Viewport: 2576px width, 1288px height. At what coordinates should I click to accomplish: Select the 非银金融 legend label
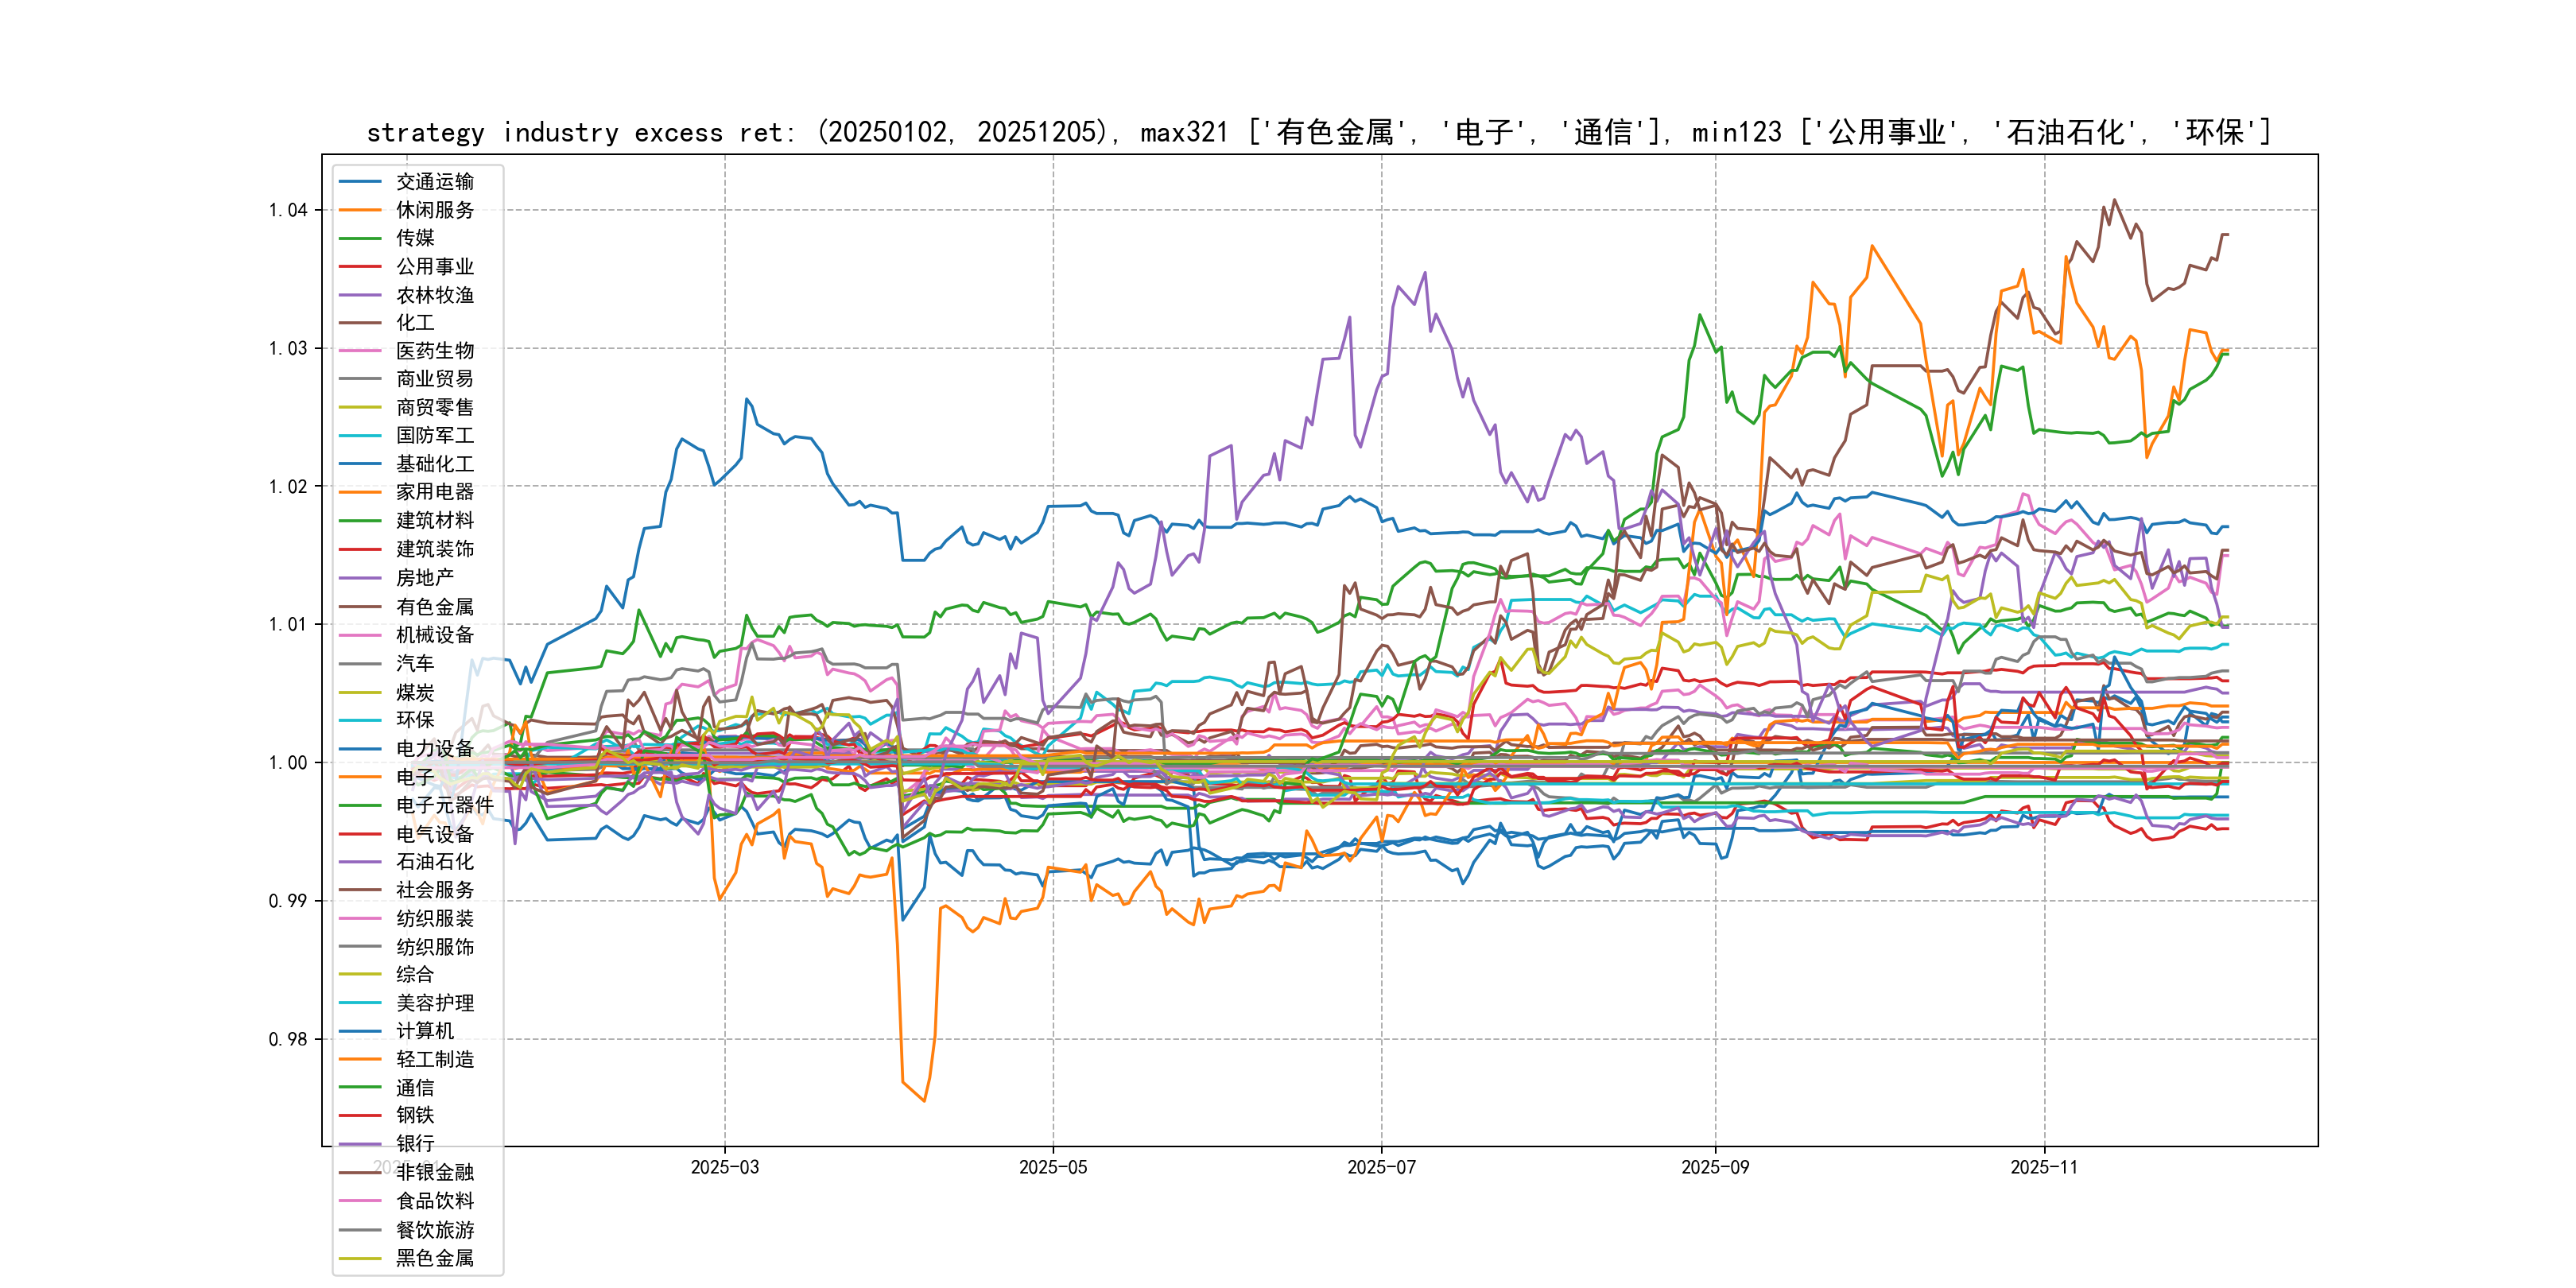click(434, 1172)
